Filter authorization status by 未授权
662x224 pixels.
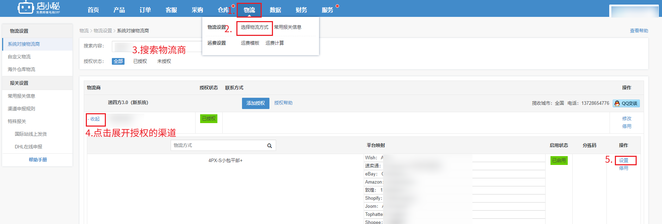[x=164, y=61]
